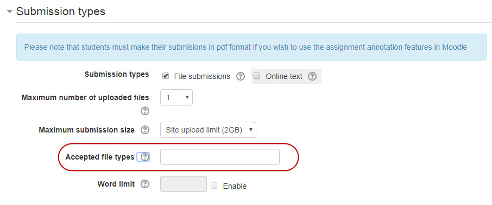The width and height of the screenshot is (492, 205).
Task: Uncheck the File submissions checkbox
Action: (166, 76)
